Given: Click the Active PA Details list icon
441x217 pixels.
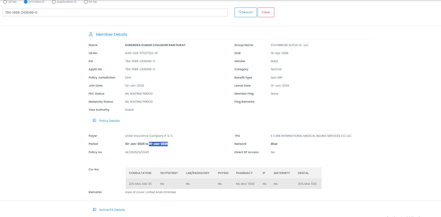Looking at the screenshot, I should coord(94,210).
